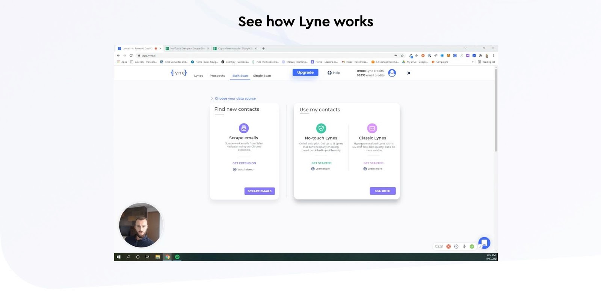Screen dimensions: 601x298
Task: Click the lyne logo in the header
Action: [178, 72]
